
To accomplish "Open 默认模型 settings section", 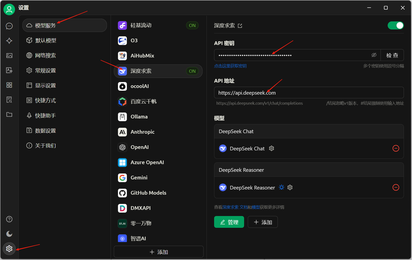I will coord(65,40).
